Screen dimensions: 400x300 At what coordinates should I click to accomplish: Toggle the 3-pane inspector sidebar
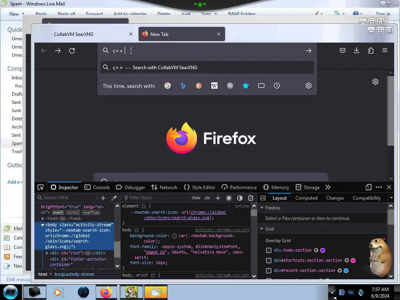click(x=263, y=198)
